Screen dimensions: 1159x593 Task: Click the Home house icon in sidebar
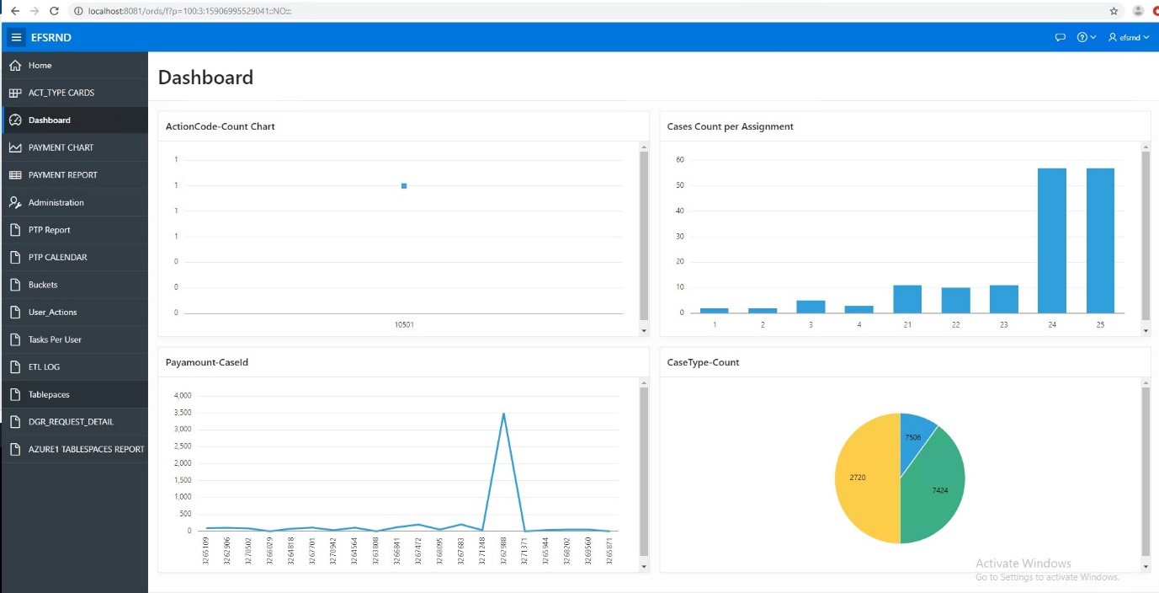[x=14, y=66]
